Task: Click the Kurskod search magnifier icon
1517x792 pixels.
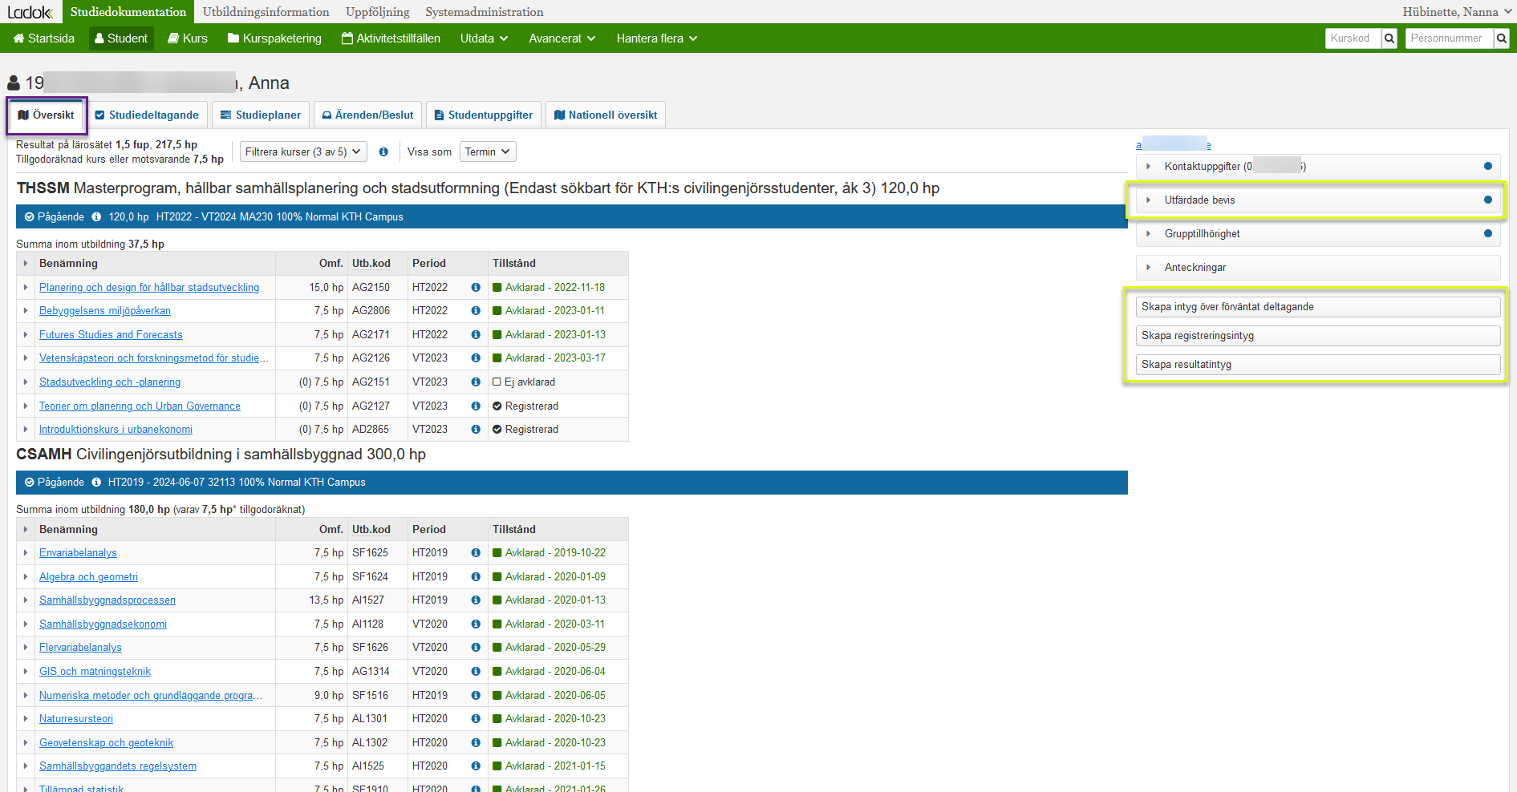Action: pos(1389,38)
